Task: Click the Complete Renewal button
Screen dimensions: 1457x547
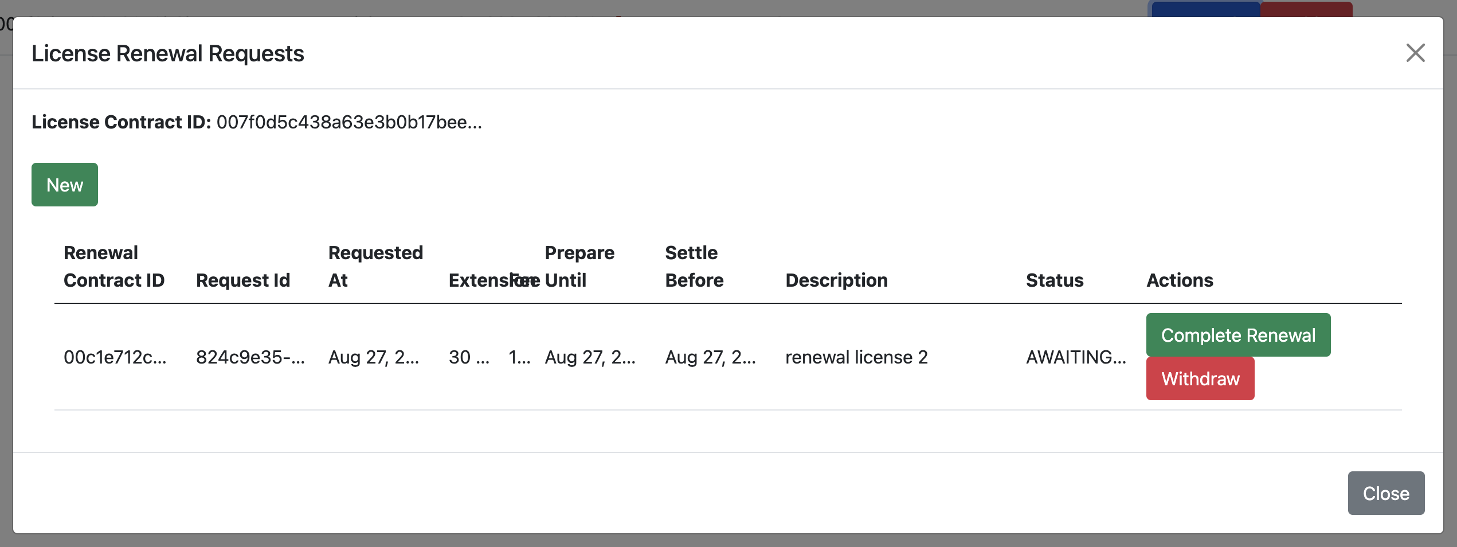Action: tap(1238, 335)
